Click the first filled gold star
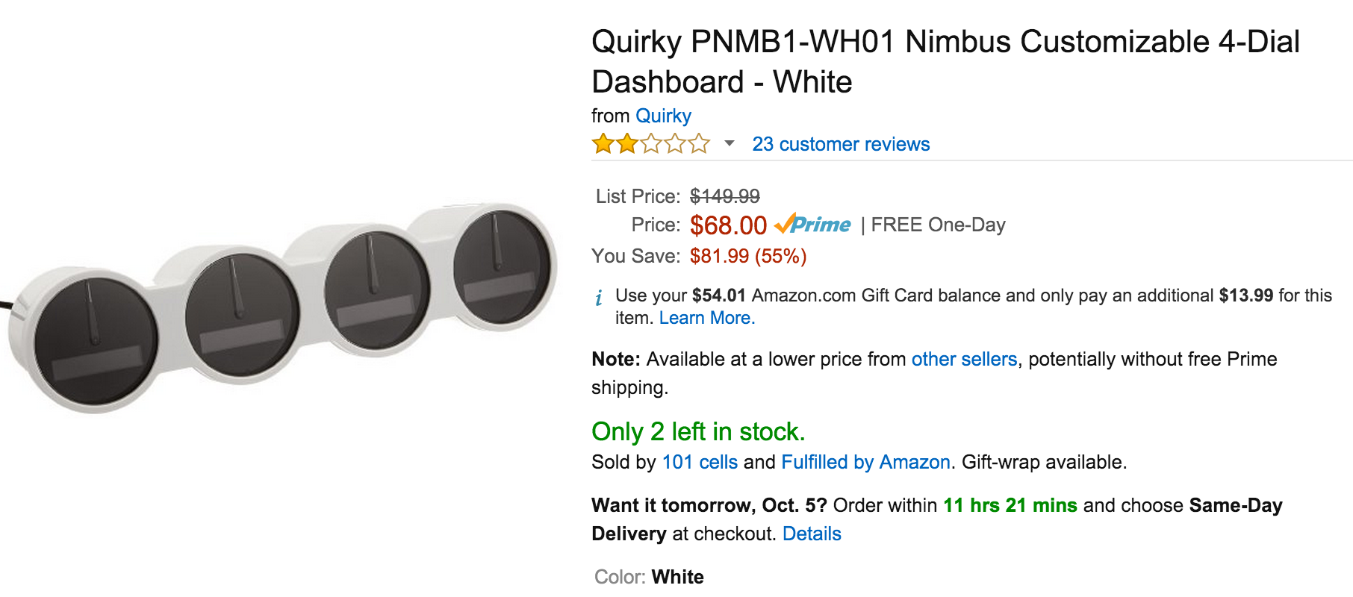1353x597 pixels. pyautogui.click(x=603, y=143)
